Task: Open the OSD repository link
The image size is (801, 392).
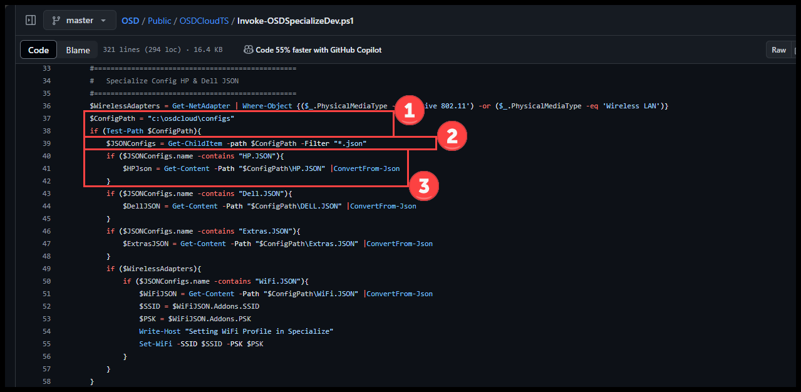Action: pos(130,20)
